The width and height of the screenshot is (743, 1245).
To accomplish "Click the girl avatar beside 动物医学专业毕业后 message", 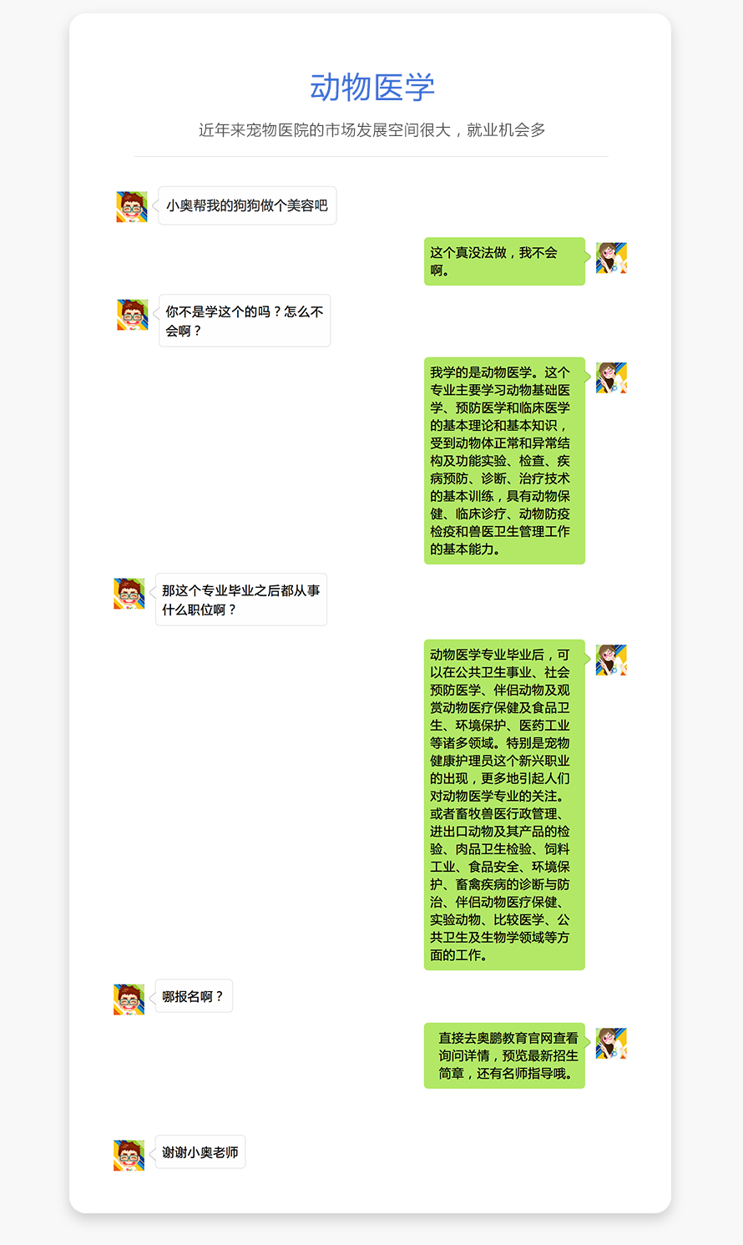I will point(611,660).
